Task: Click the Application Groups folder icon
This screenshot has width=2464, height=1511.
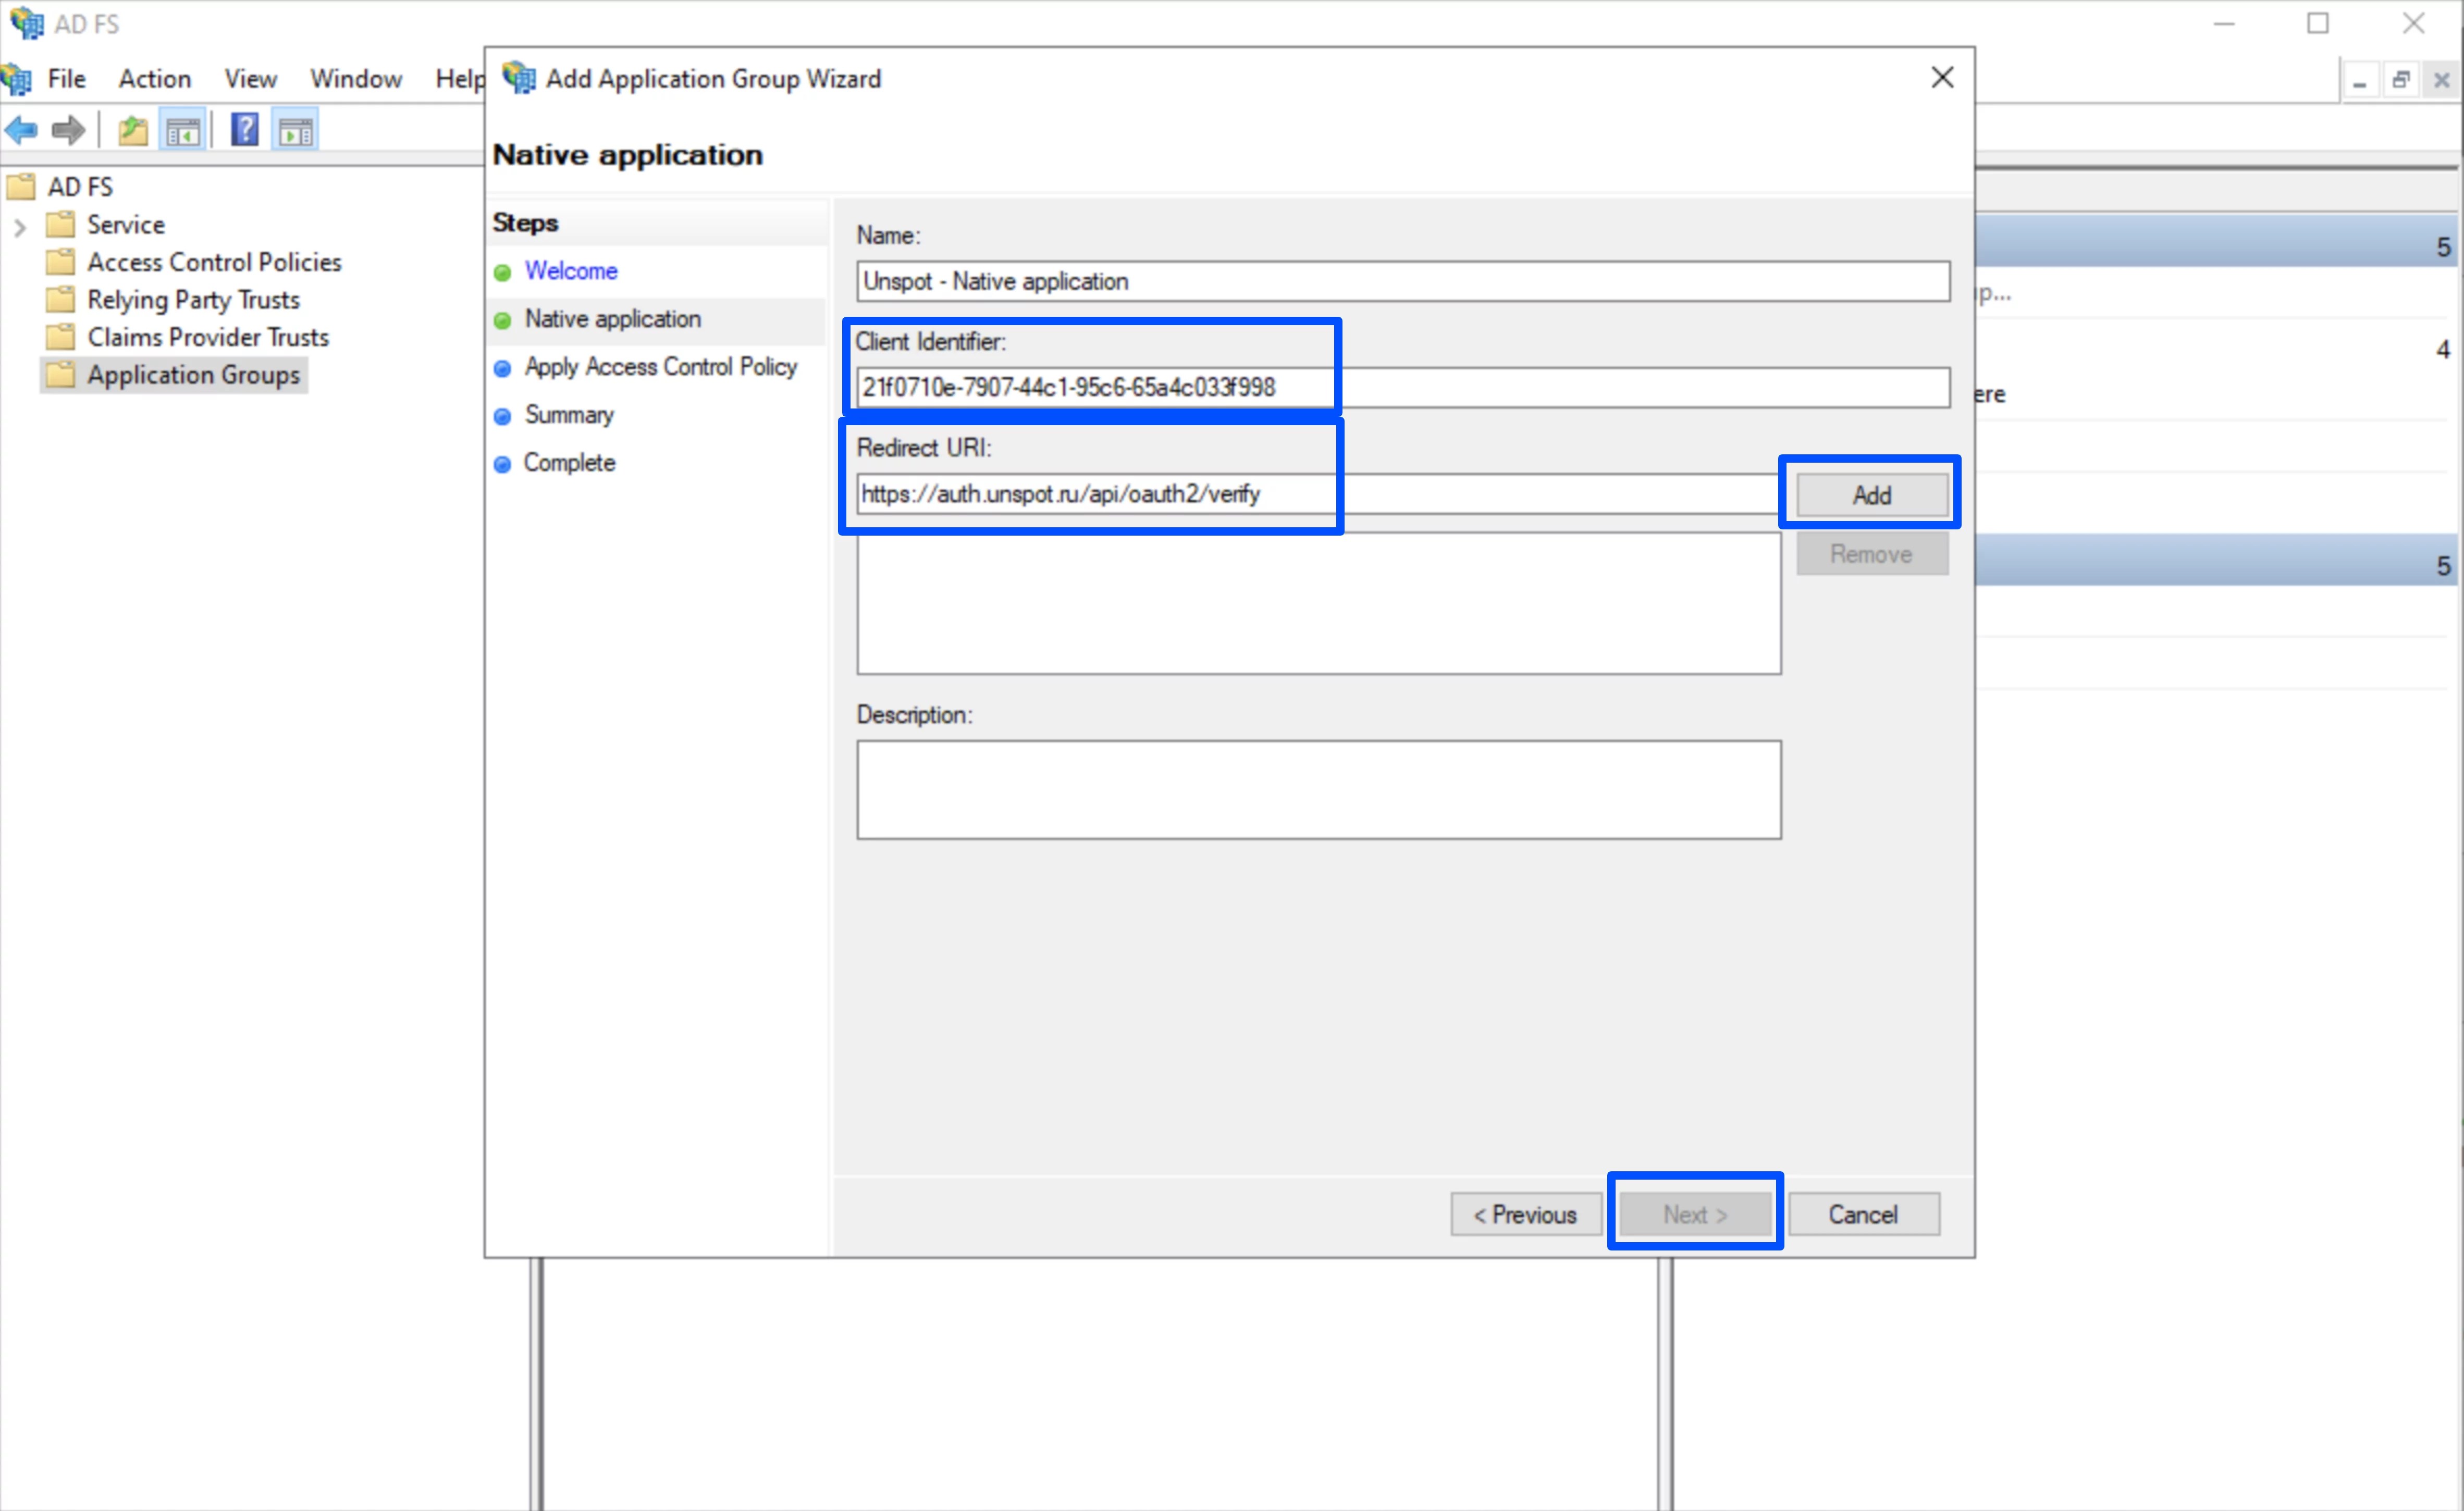Action: coord(61,375)
